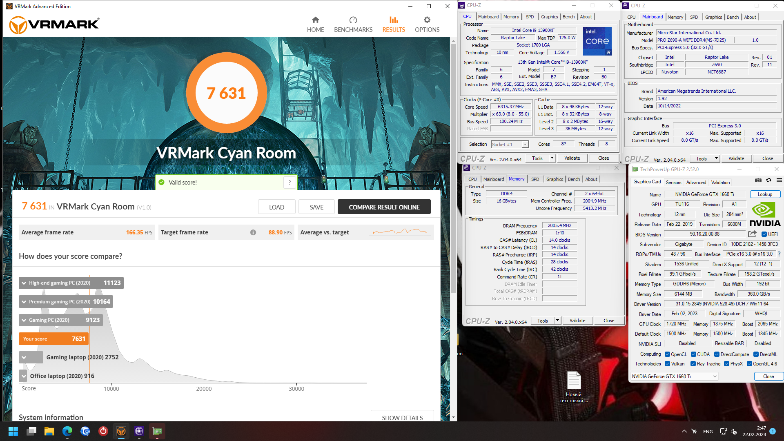Viewport: 784px width, 441px height.
Task: Click the NVIDIA logo in GPU-Z
Action: (765, 215)
